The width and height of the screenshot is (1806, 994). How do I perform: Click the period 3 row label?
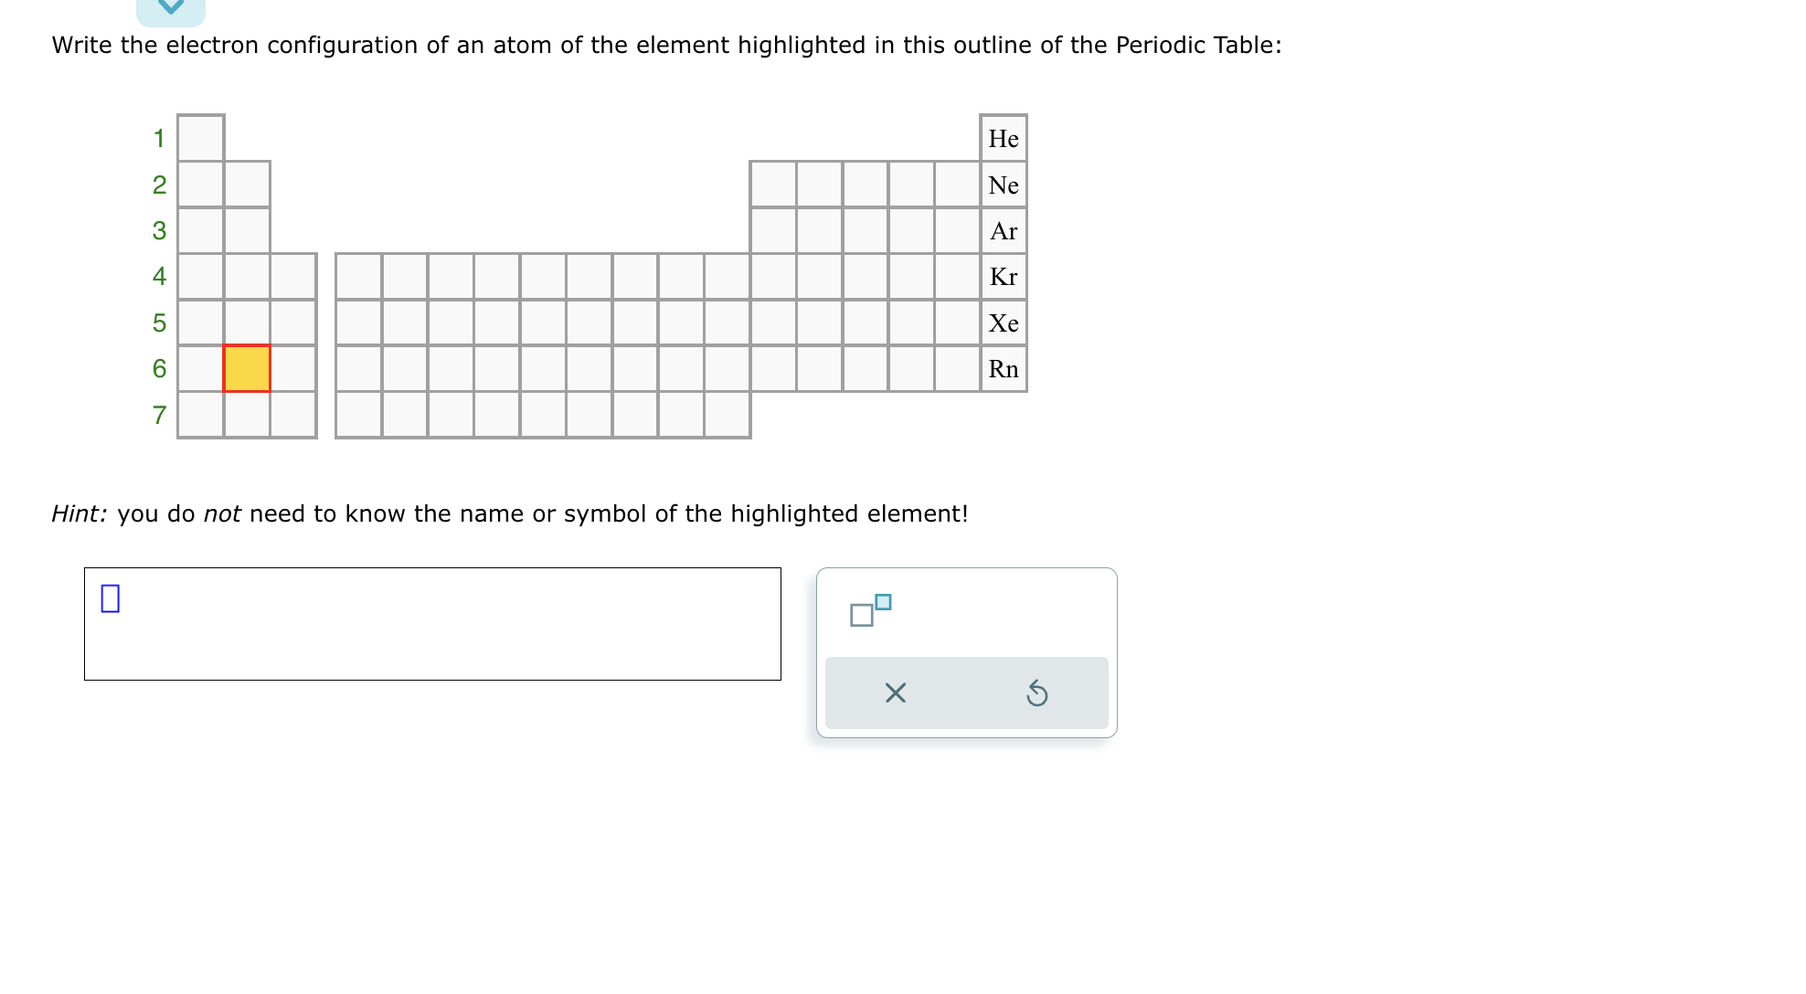coord(159,230)
